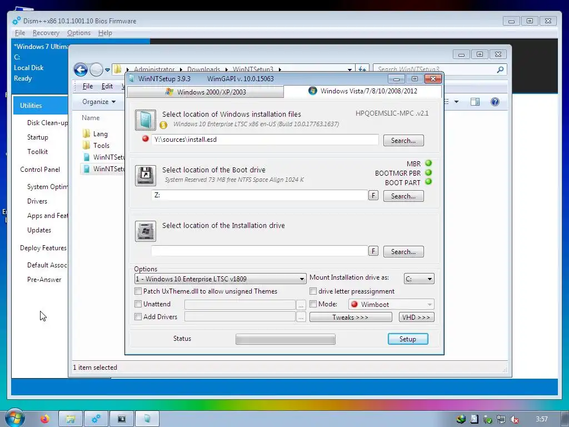Click the Installation drive path field

click(x=259, y=251)
